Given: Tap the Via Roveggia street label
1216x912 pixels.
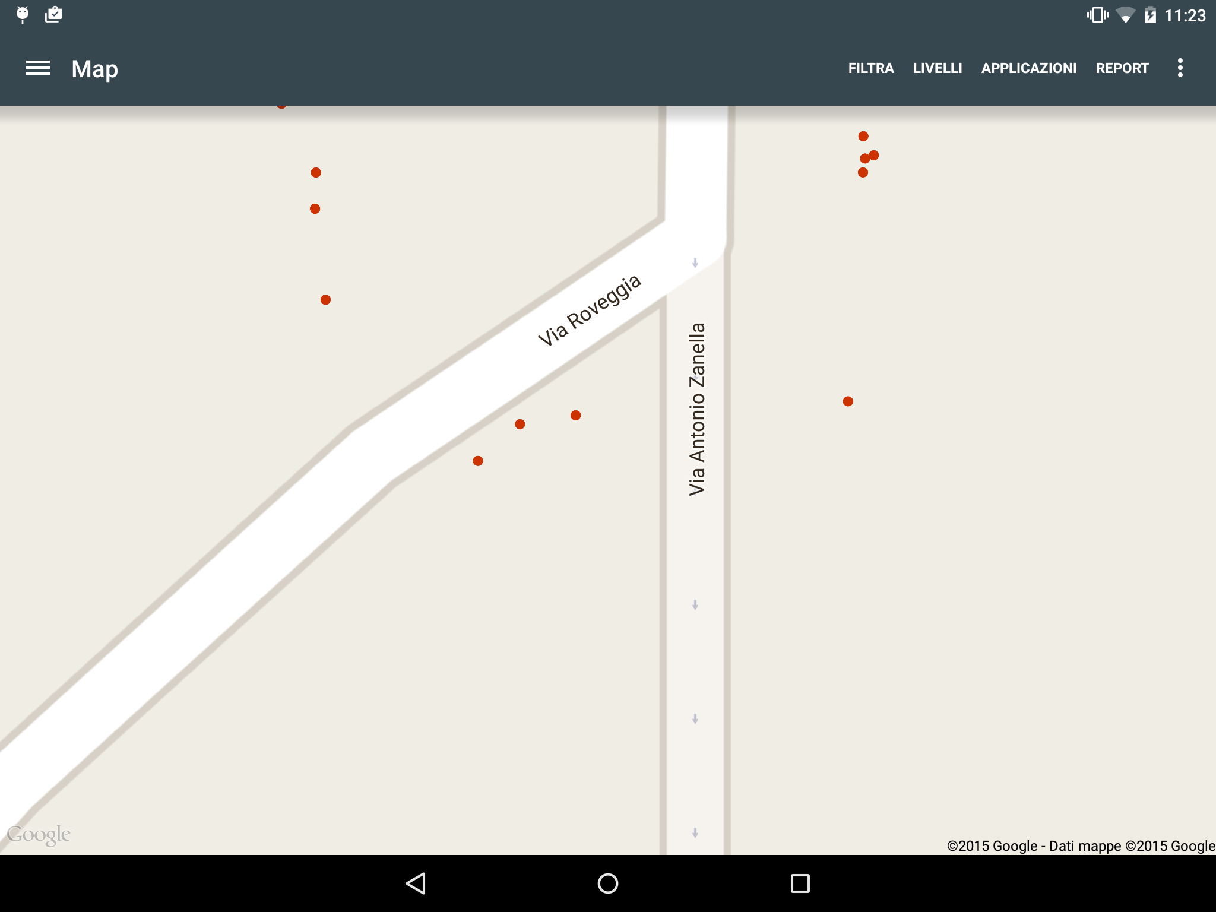Looking at the screenshot, I should 589,310.
